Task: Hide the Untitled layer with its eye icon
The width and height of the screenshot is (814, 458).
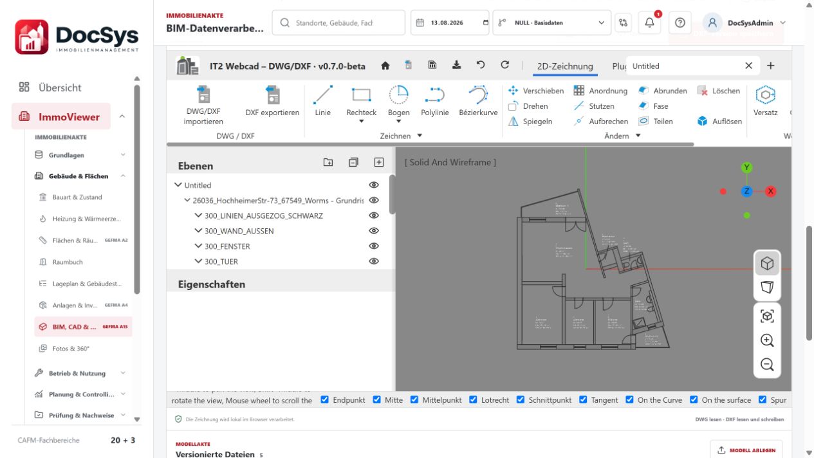Action: 374,185
